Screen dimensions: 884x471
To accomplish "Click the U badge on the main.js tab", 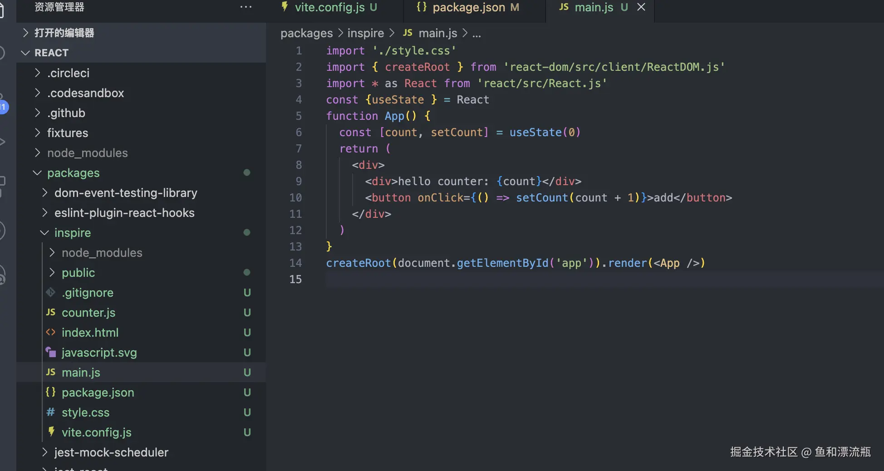I will 624,7.
